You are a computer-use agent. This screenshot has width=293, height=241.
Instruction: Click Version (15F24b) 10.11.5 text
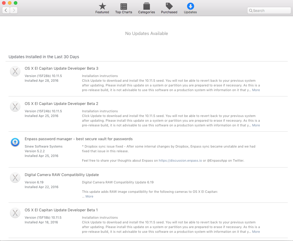[x=43, y=111]
